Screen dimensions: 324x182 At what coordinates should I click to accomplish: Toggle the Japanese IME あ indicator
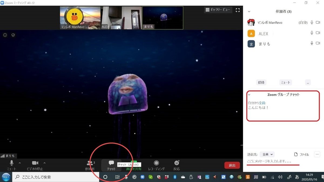click(297, 177)
